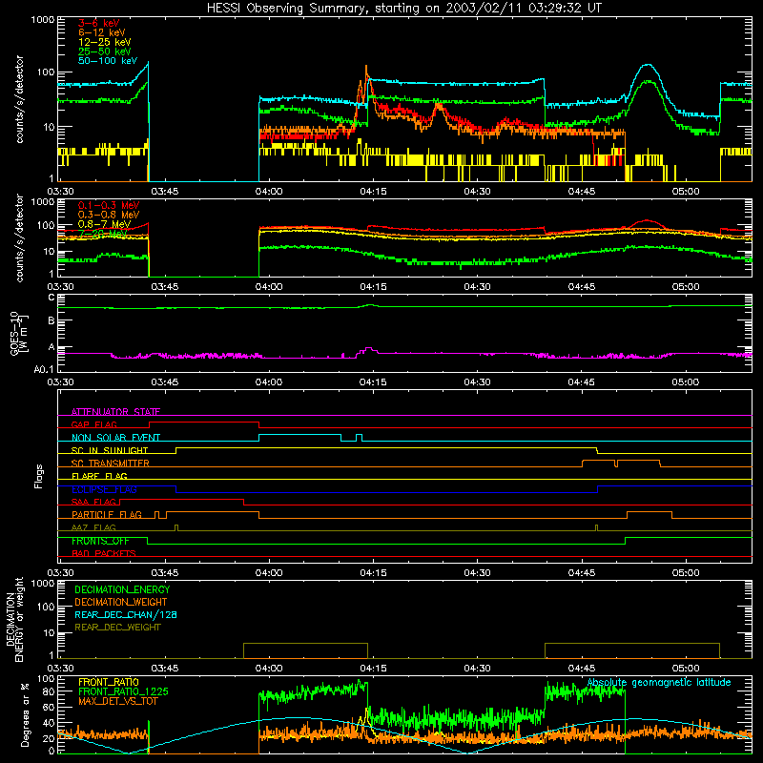Click the A0.1 label on GOES axis
Viewport: 763px width, 763px height.
point(44,369)
